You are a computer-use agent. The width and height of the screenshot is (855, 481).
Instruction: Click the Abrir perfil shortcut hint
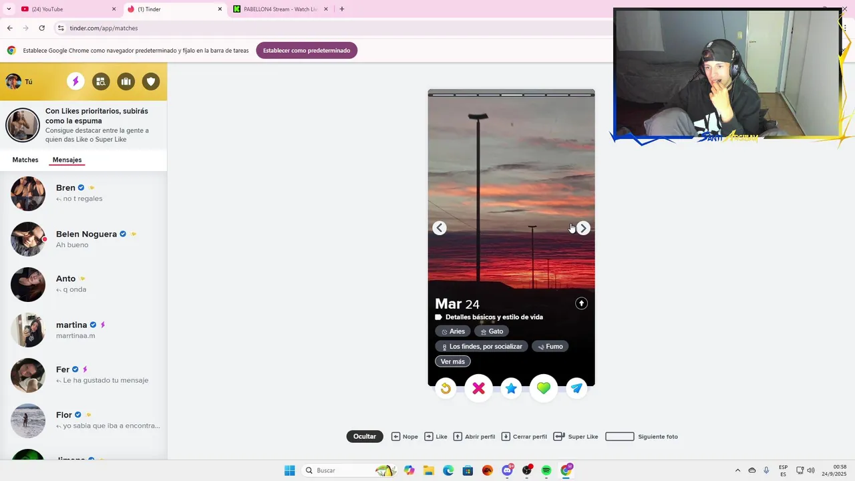tap(474, 436)
